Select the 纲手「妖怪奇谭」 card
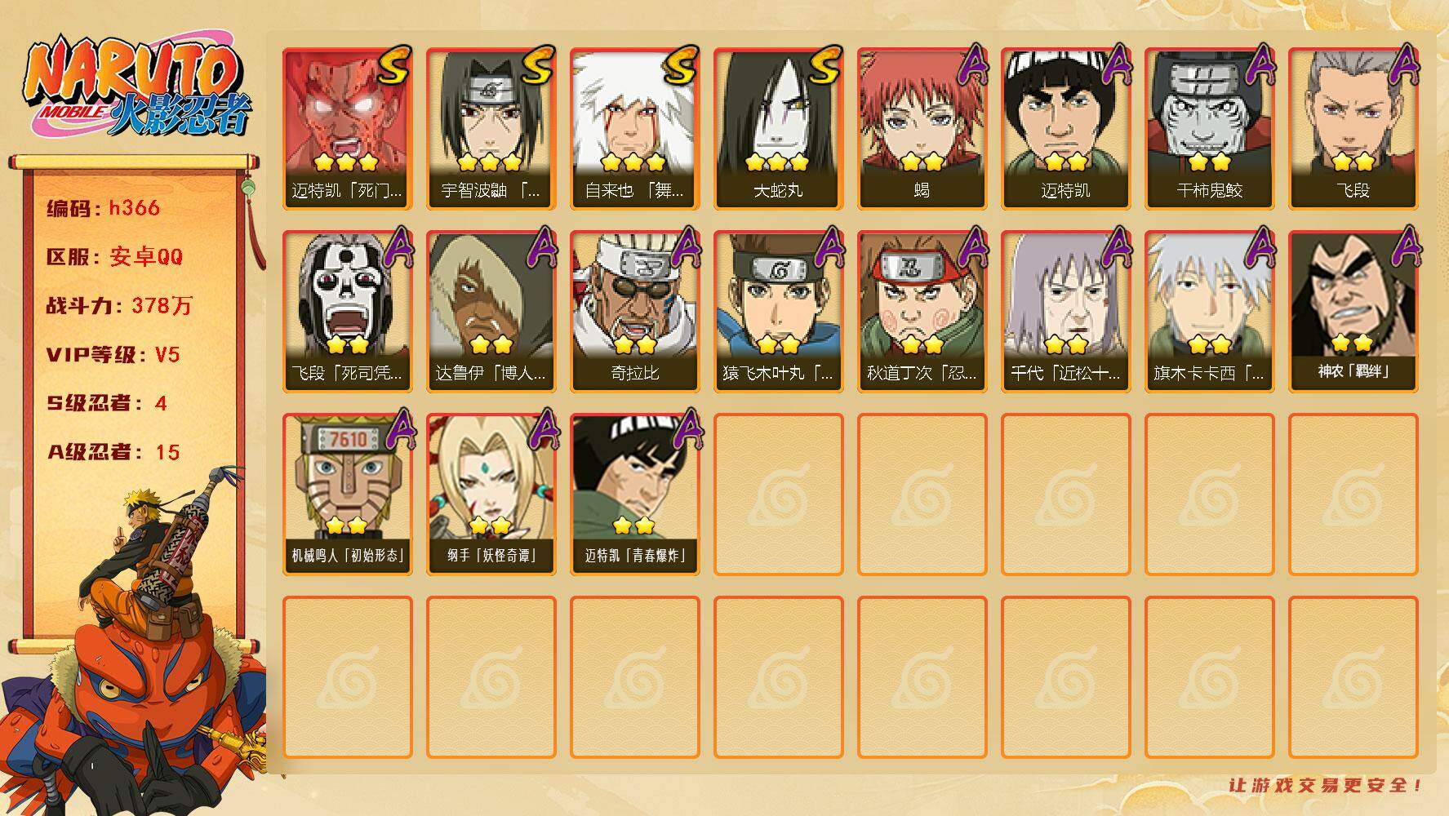The image size is (1449, 816). 491,494
